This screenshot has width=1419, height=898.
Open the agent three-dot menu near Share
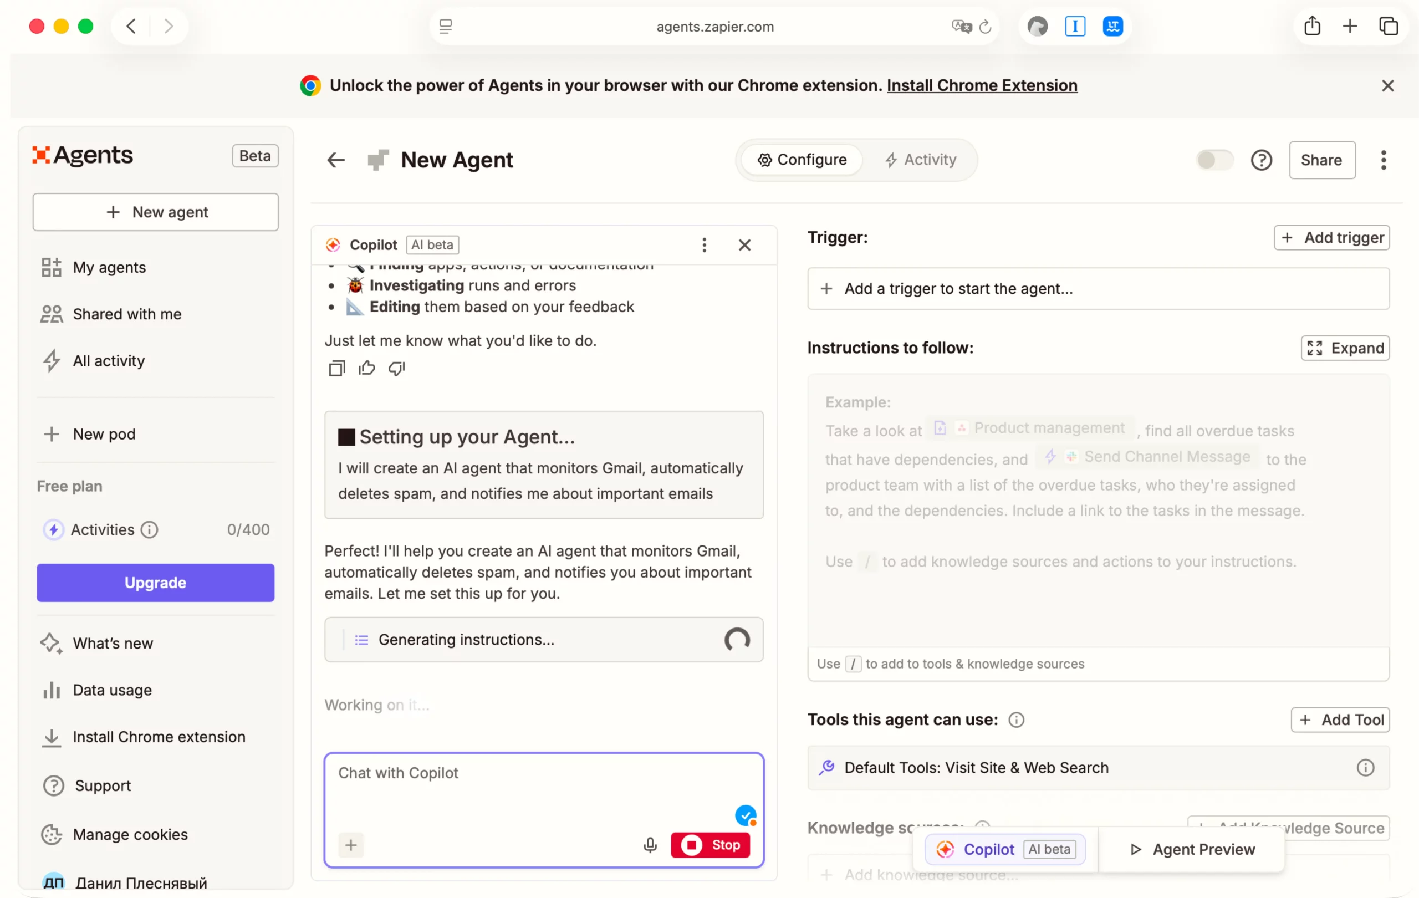click(x=1383, y=160)
